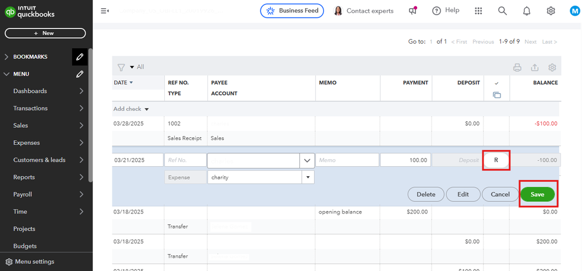Click the Memo input field
The width and height of the screenshot is (582, 271).
(347, 160)
